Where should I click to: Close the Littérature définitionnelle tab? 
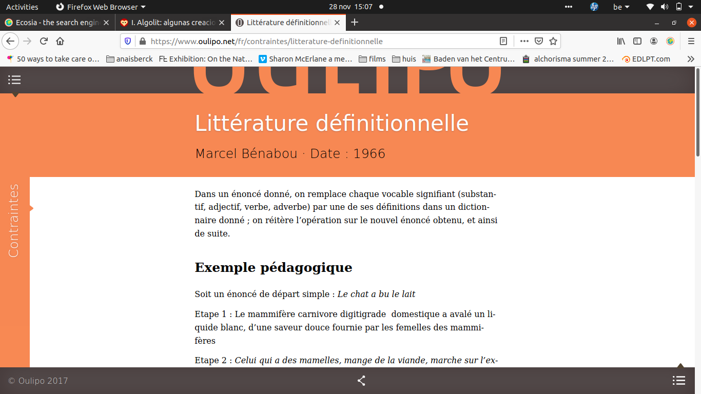[x=337, y=23]
